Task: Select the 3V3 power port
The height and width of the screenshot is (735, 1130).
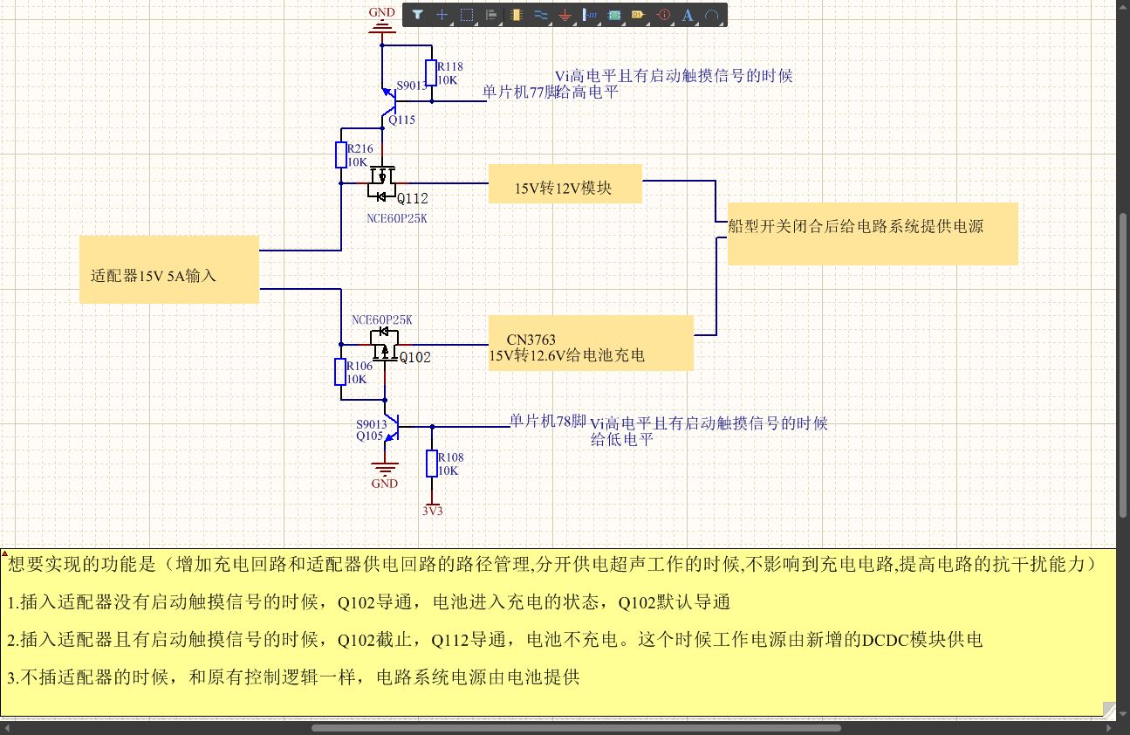Action: point(432,508)
